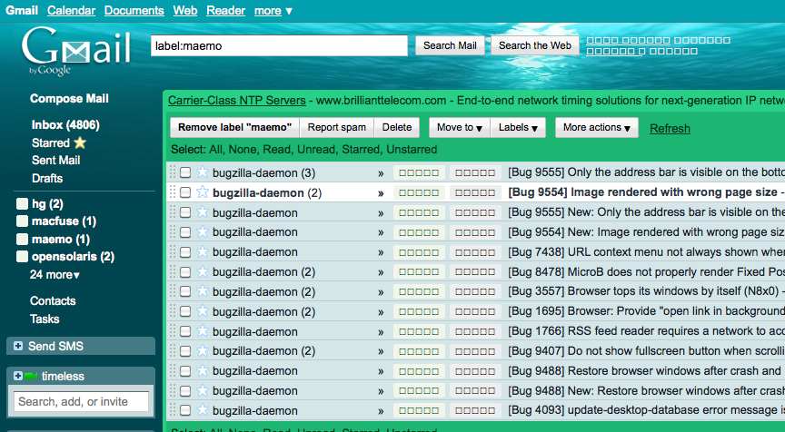The width and height of the screenshot is (785, 432).
Task: Click the Gmail logo
Action: point(76,51)
